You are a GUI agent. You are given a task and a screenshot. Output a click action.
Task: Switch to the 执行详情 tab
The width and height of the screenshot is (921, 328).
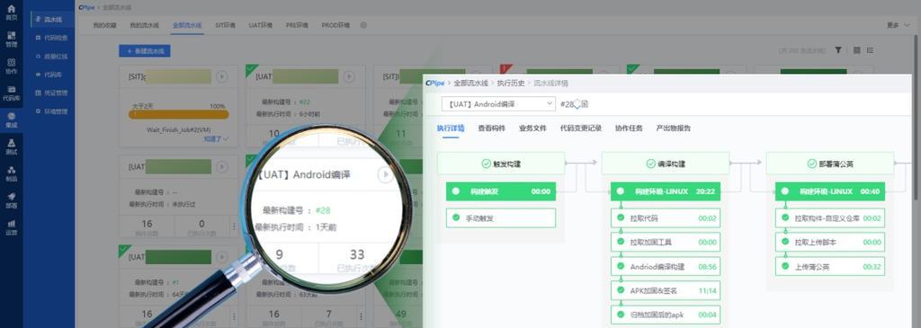[451, 128]
